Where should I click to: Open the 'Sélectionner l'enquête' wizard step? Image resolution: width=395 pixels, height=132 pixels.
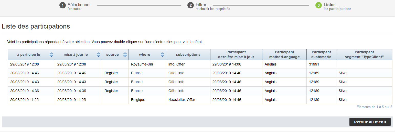tap(79, 6)
